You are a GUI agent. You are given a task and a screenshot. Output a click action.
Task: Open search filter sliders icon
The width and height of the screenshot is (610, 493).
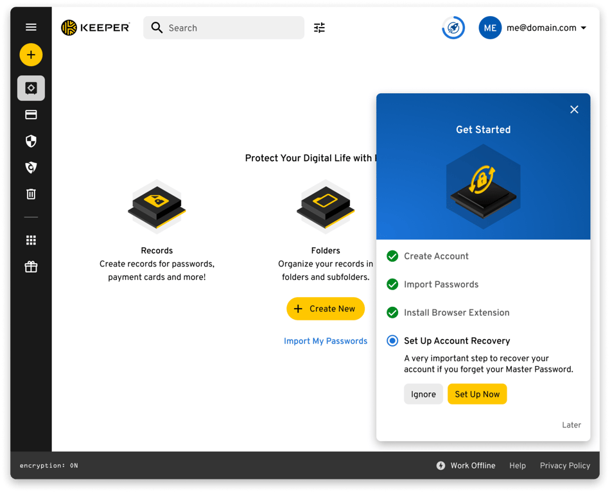click(319, 28)
